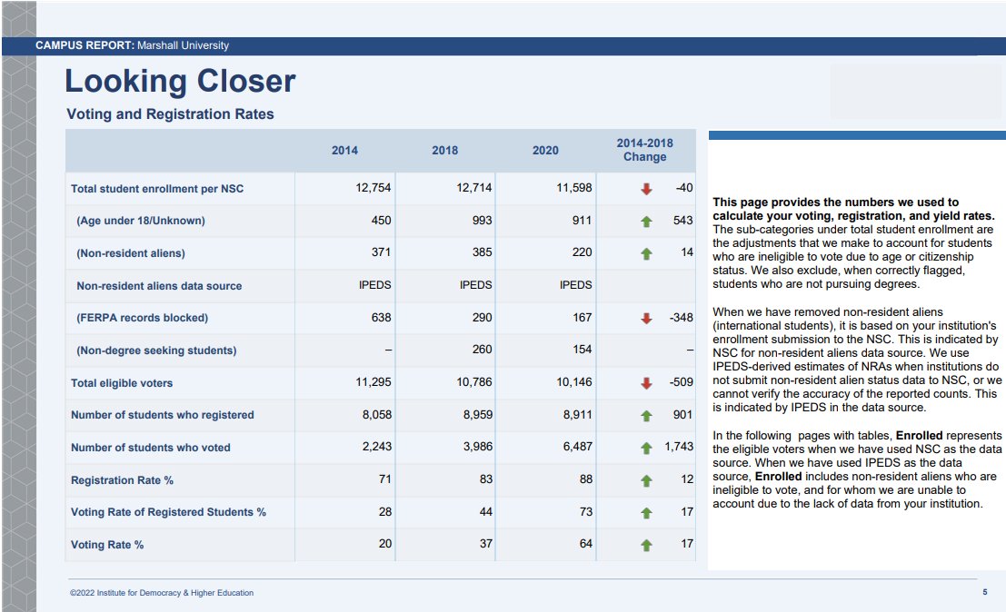Screen dimensions: 1006x612
Task: Click the Number of students who registered label
Action: tap(163, 415)
